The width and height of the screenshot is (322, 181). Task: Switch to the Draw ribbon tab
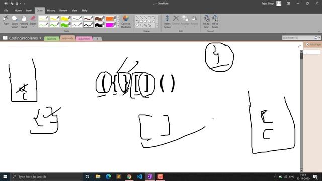(x=40, y=10)
